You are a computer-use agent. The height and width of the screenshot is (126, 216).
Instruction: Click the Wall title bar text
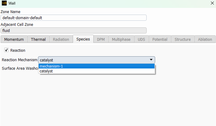(x=12, y=3)
